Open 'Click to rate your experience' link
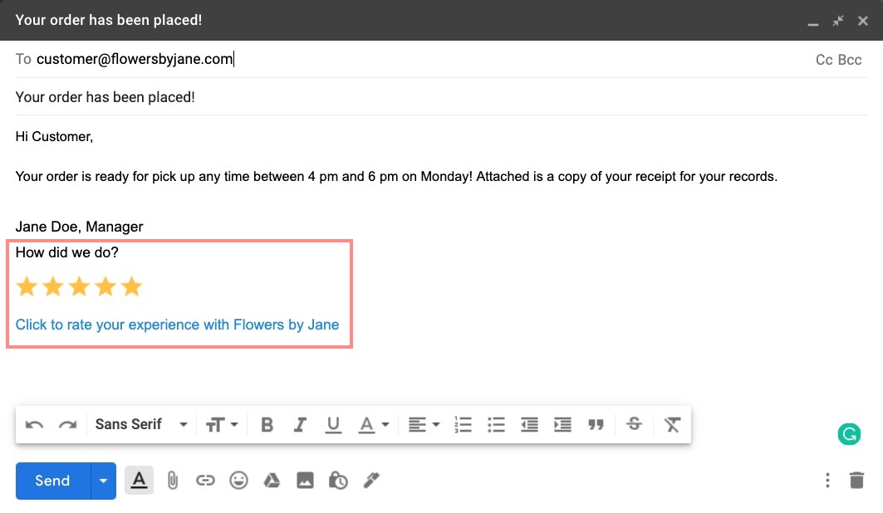Viewport: 883px width, 513px height. point(178,325)
